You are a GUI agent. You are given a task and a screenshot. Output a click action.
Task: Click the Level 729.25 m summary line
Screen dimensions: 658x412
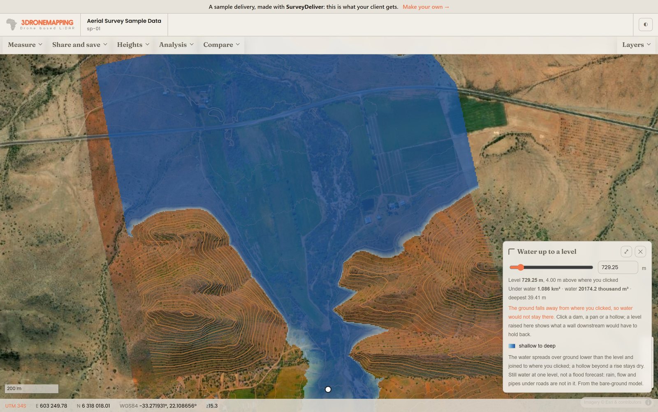pyautogui.click(x=563, y=280)
